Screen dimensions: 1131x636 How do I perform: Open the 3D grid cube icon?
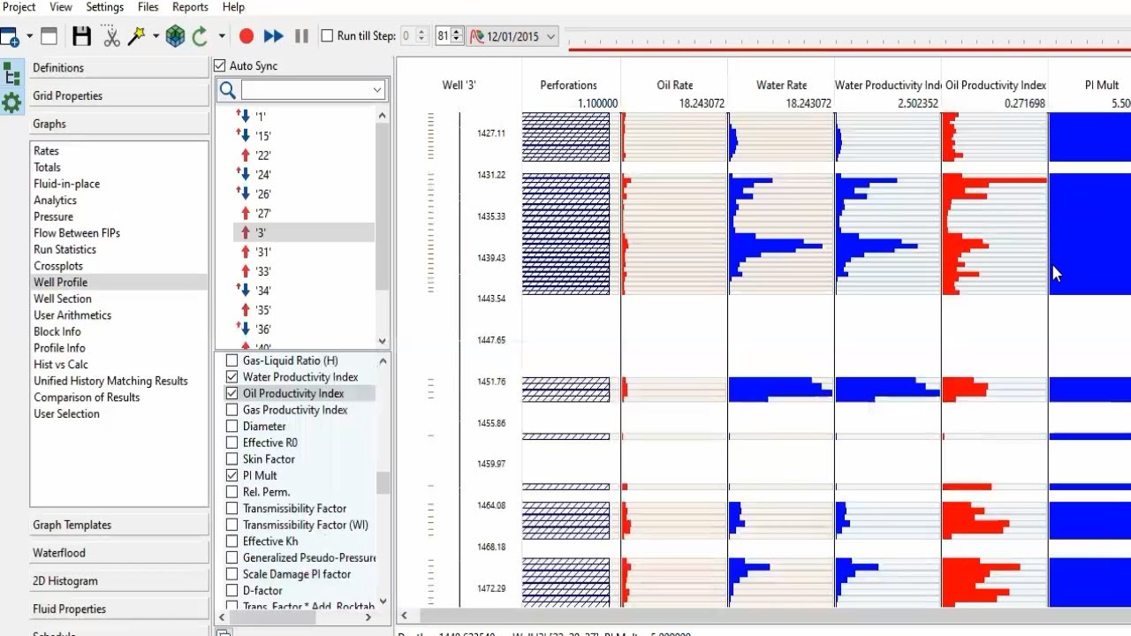tap(176, 36)
